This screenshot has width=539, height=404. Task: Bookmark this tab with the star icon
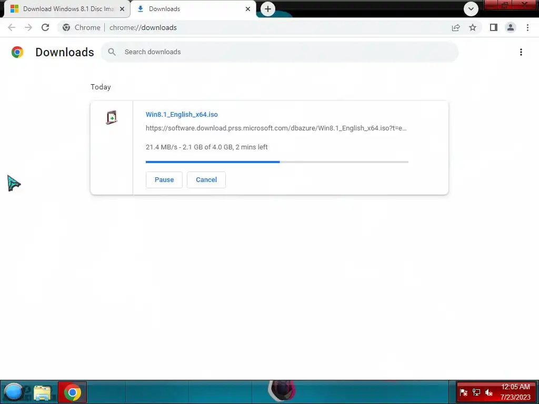[473, 27]
